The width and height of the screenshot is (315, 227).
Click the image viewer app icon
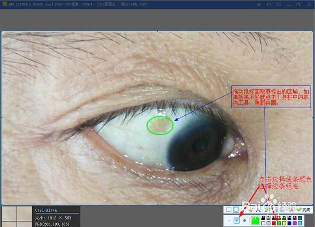pyautogui.click(x=4, y=4)
